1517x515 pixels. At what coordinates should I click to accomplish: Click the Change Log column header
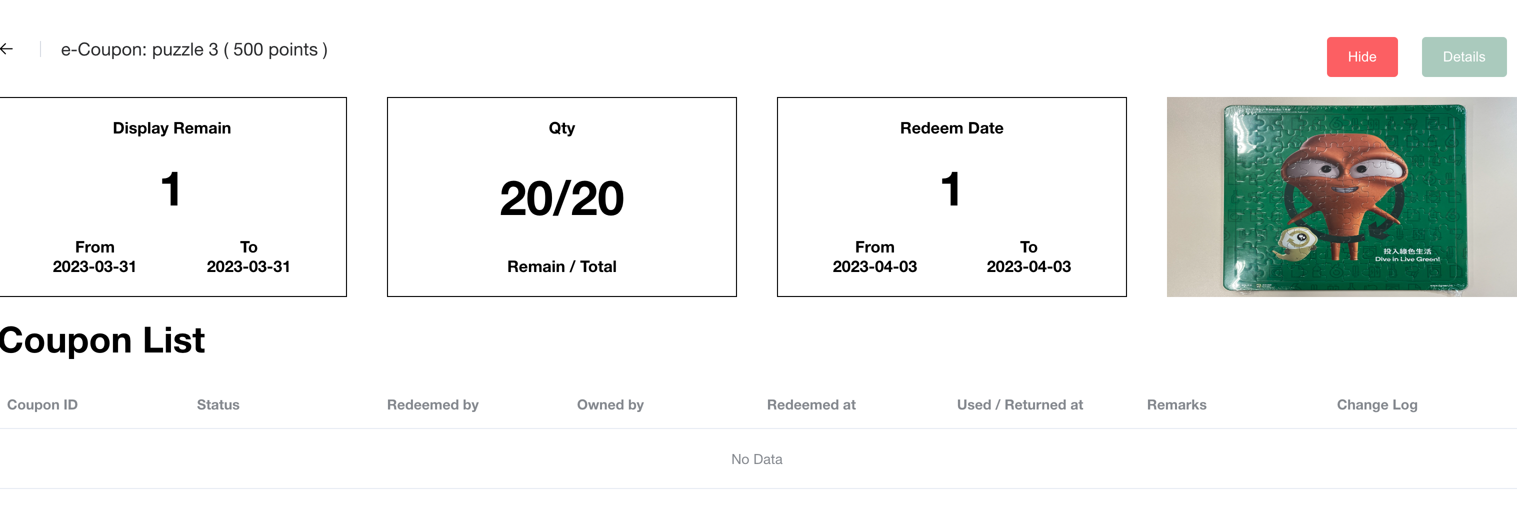pos(1376,405)
